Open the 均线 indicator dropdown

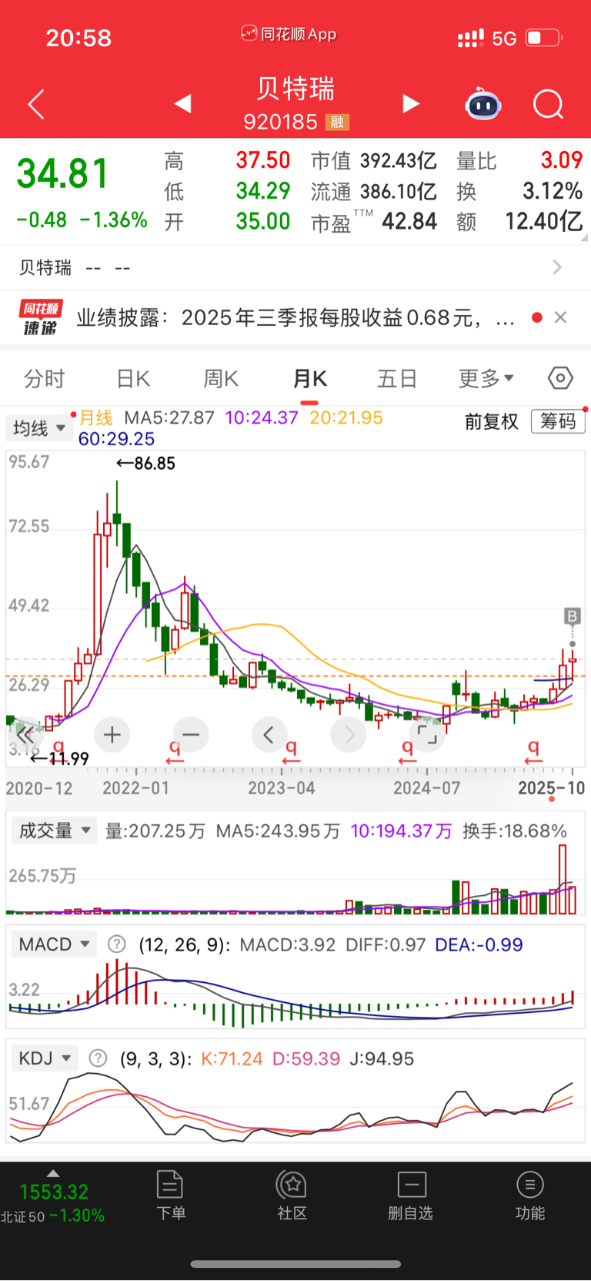[x=38, y=428]
